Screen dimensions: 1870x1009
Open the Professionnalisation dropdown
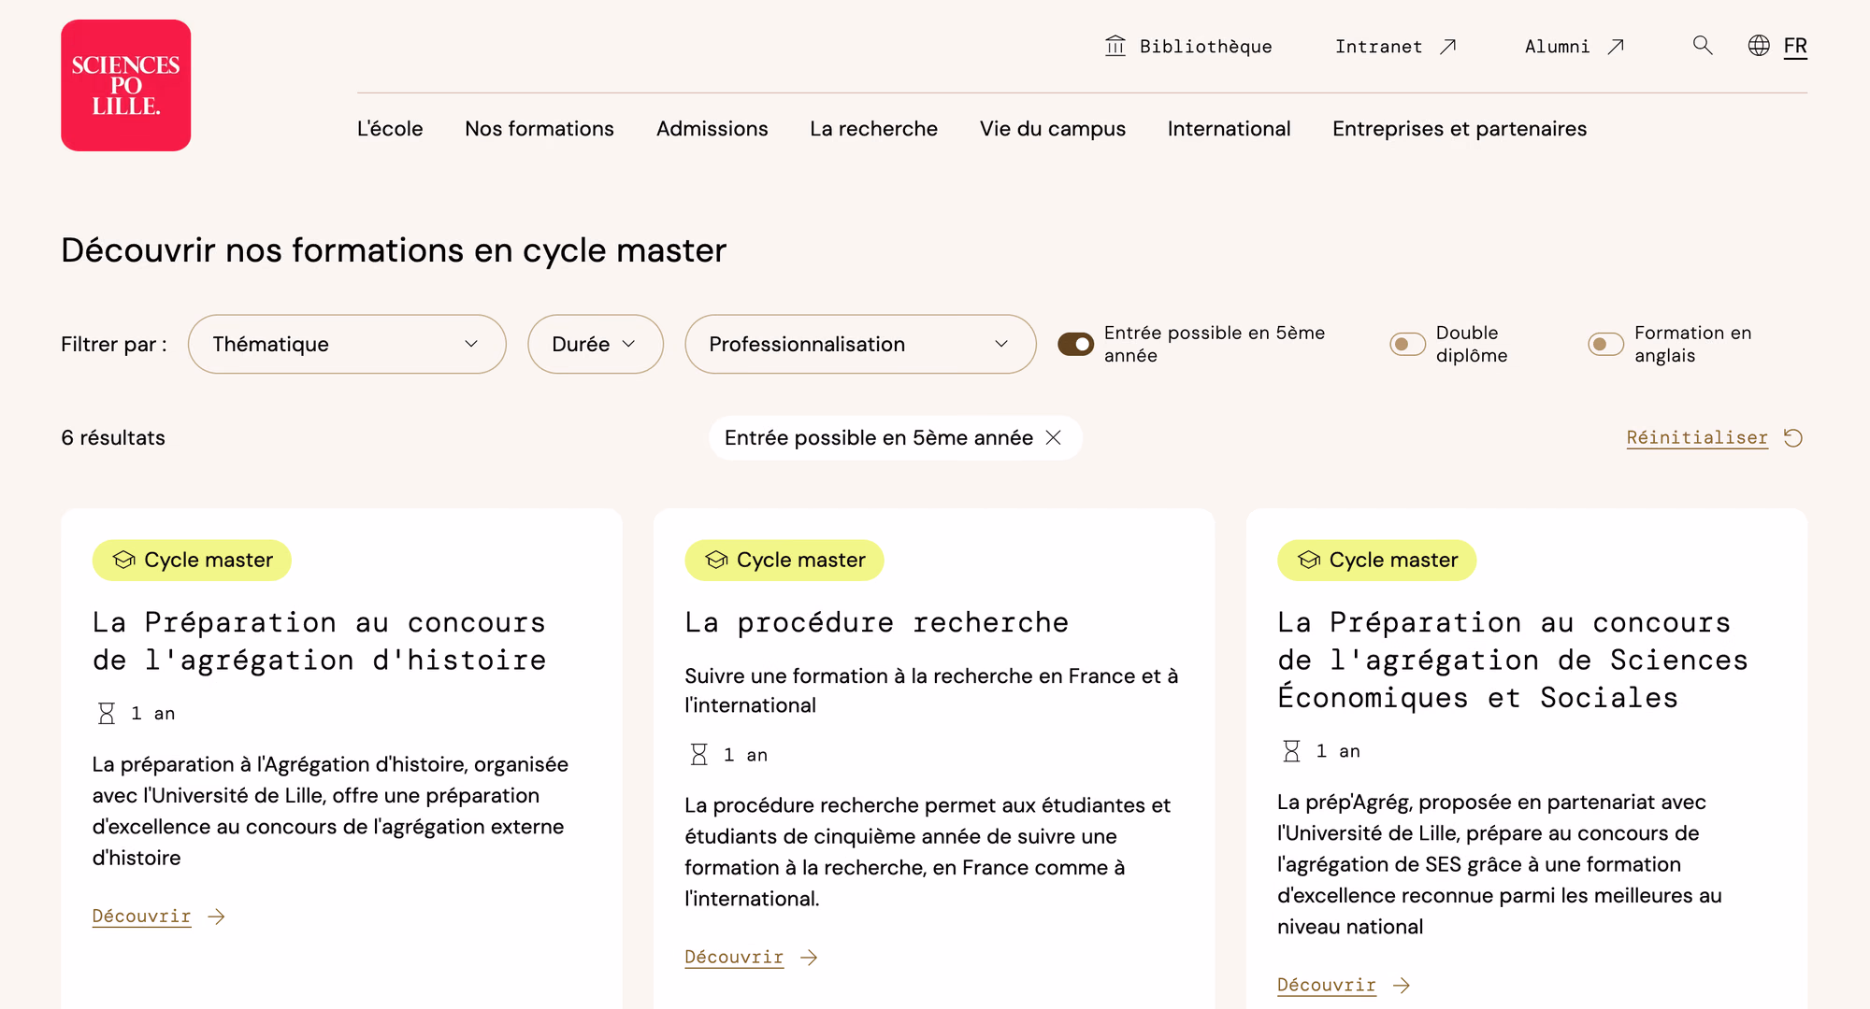coord(860,344)
